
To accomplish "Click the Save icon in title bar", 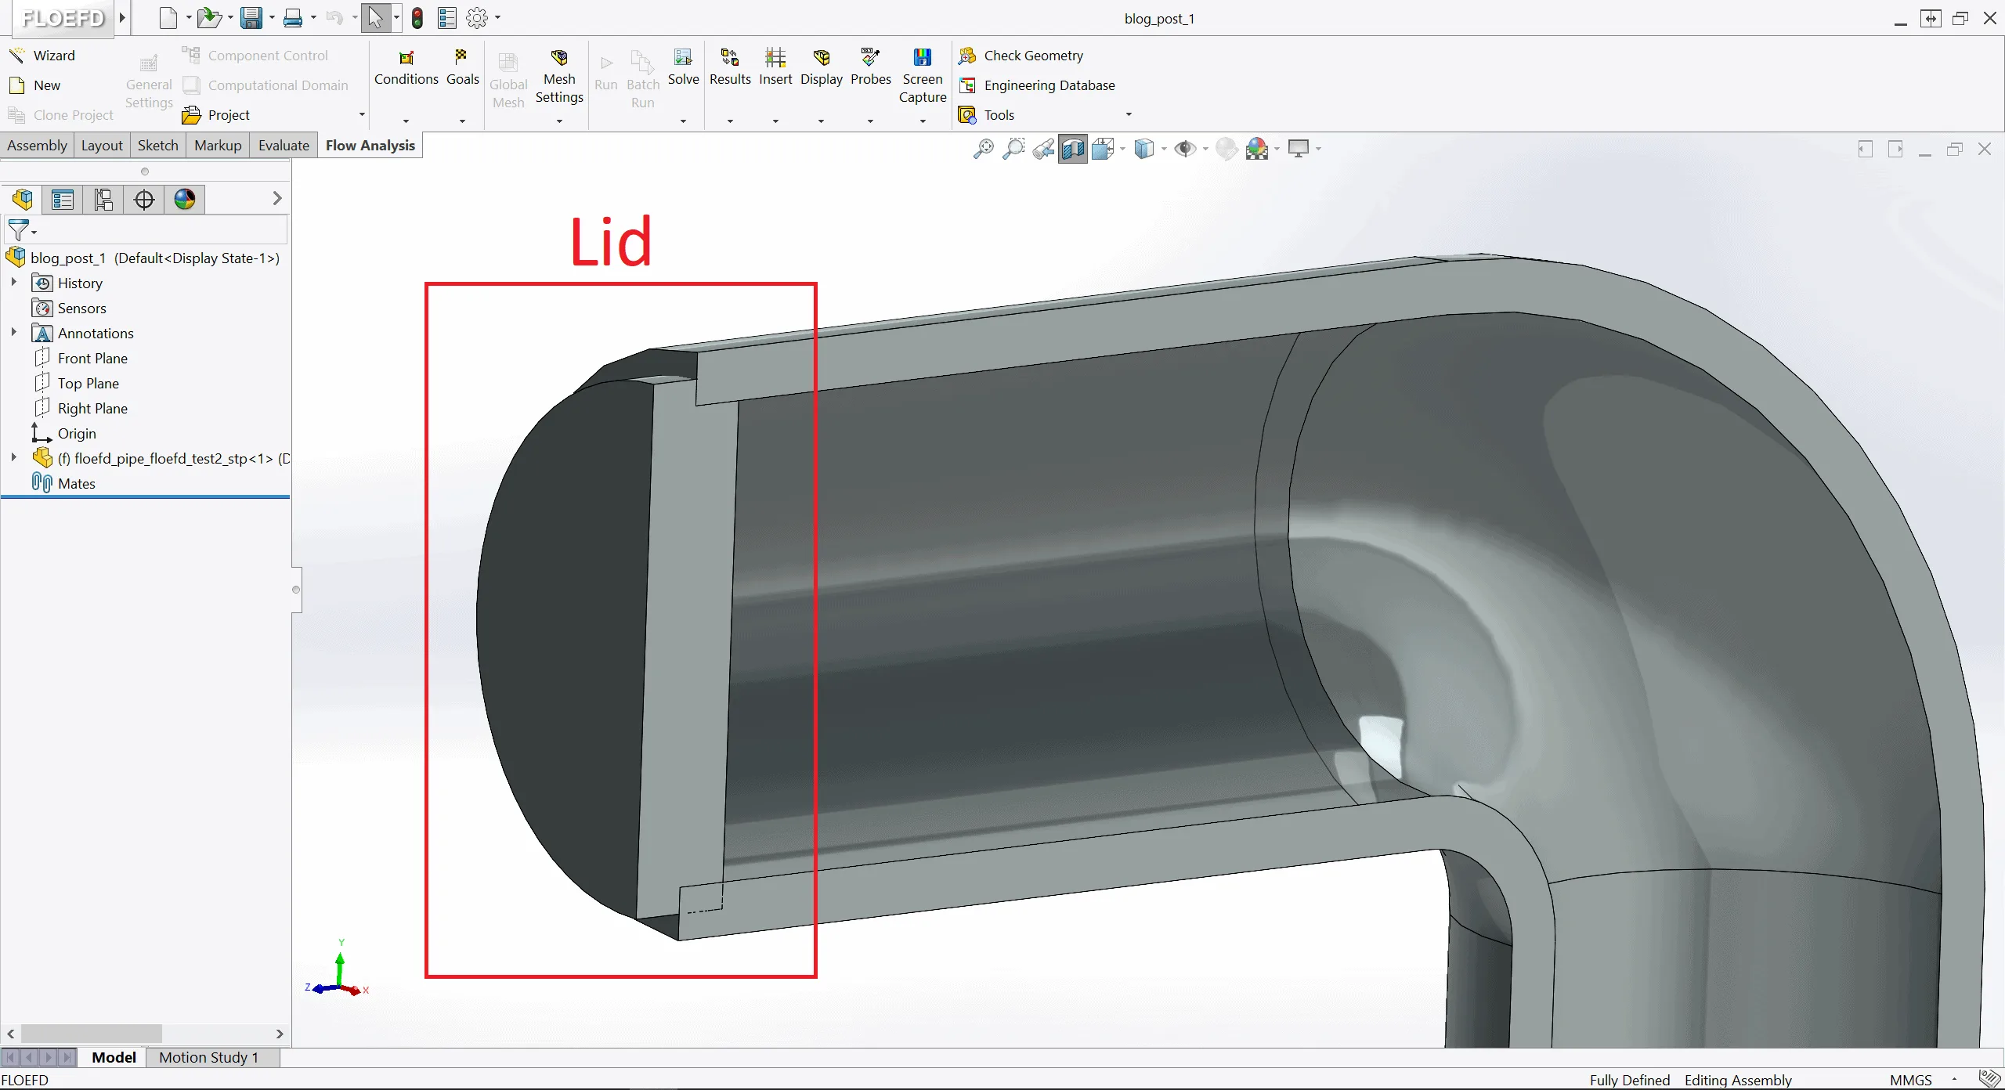I will [x=251, y=18].
